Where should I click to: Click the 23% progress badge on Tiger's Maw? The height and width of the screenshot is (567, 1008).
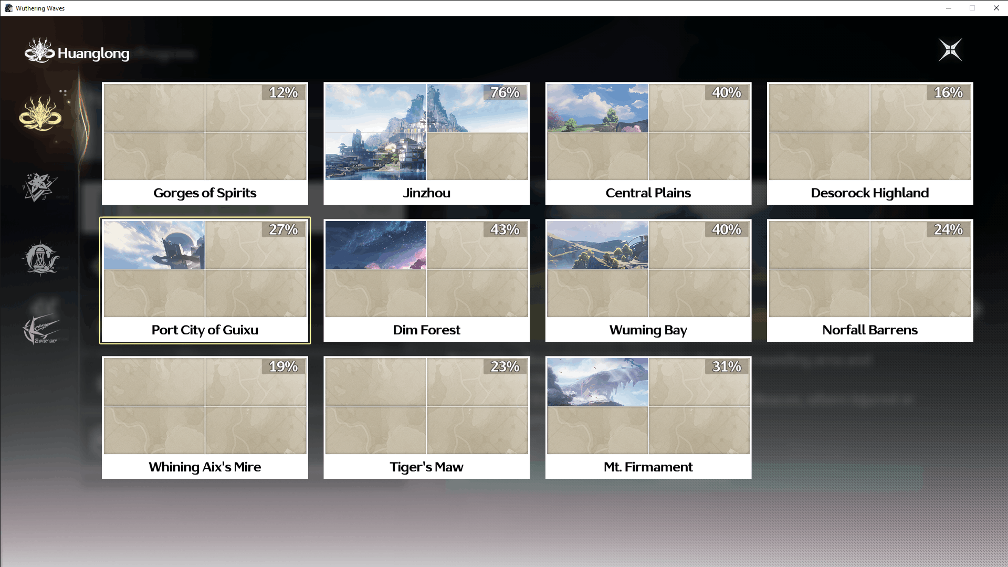[505, 366]
